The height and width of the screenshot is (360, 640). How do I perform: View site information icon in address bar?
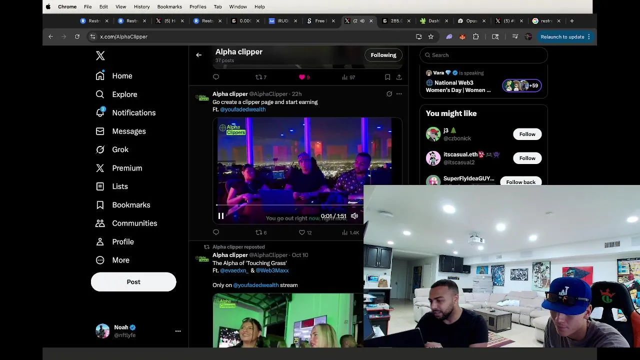coord(92,36)
